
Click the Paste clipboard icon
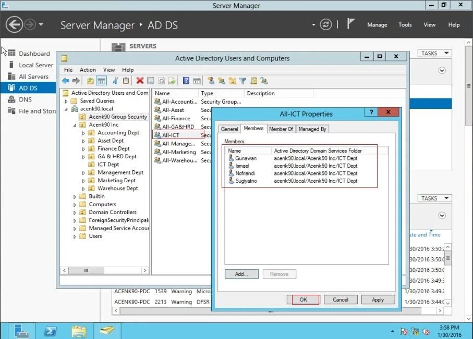click(126, 81)
